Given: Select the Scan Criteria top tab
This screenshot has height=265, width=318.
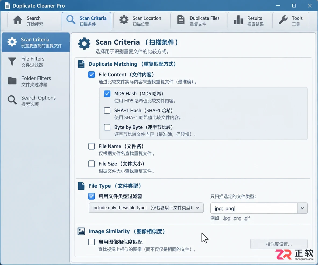Looking at the screenshot, I should pyautogui.click(x=87, y=21).
